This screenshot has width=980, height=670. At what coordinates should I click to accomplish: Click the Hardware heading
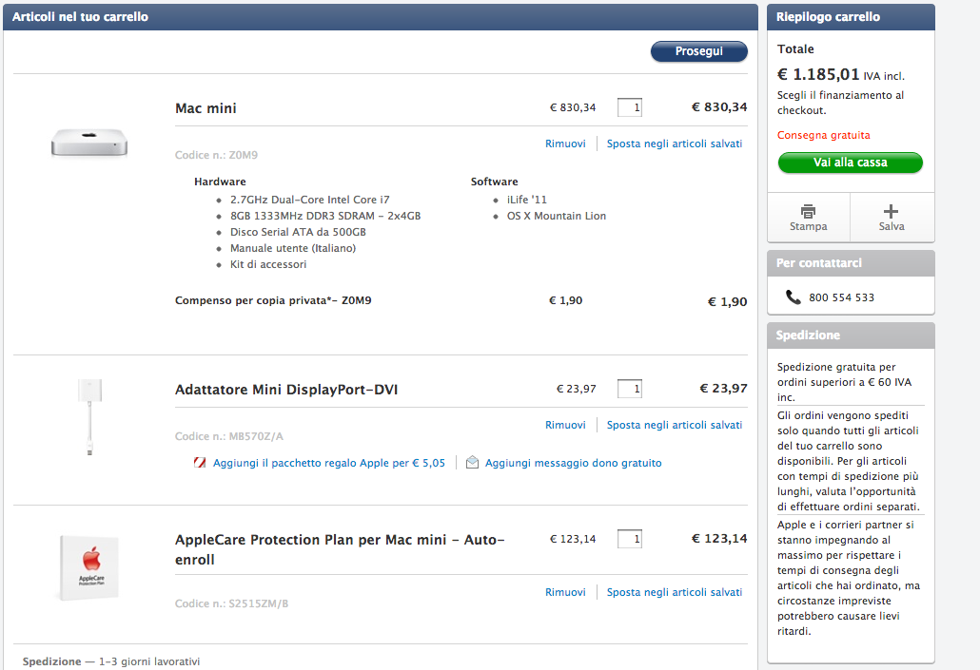click(220, 182)
